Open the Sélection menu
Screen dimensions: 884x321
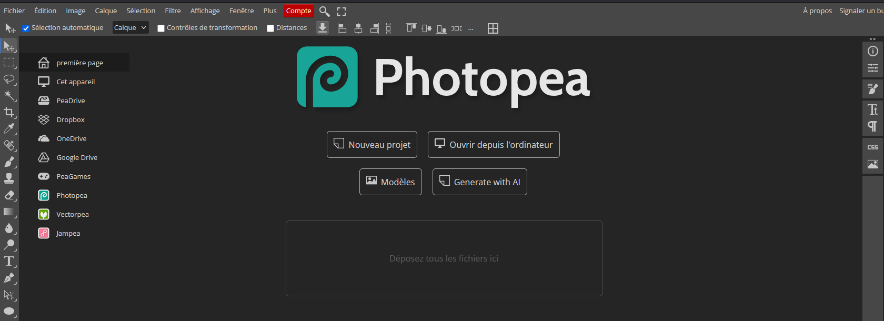point(141,11)
